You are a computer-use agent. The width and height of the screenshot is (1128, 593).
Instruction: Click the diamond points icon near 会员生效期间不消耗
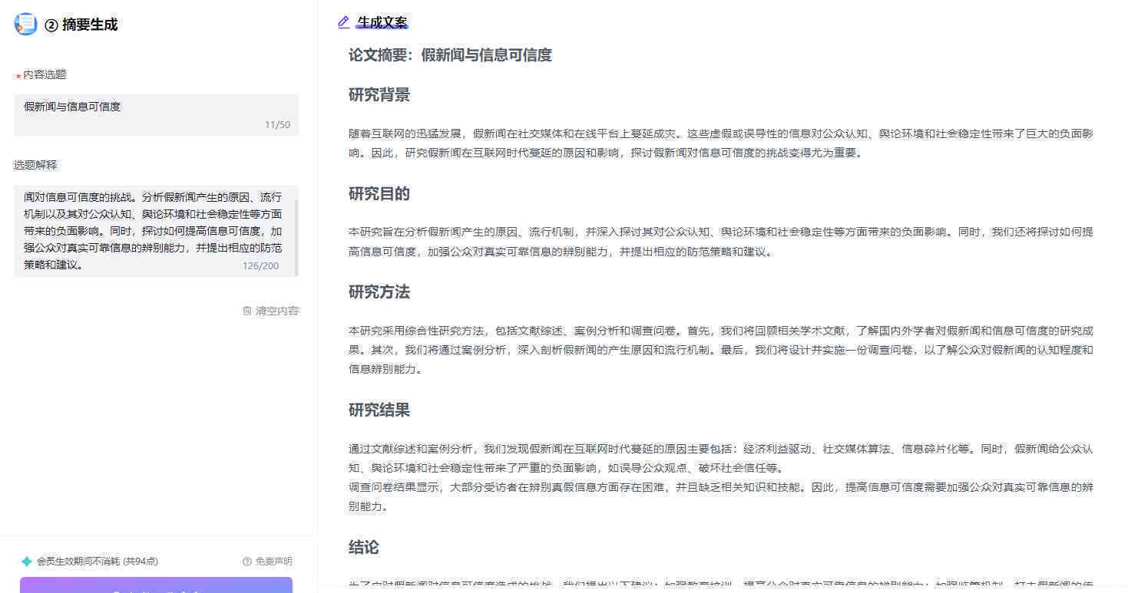(27, 562)
